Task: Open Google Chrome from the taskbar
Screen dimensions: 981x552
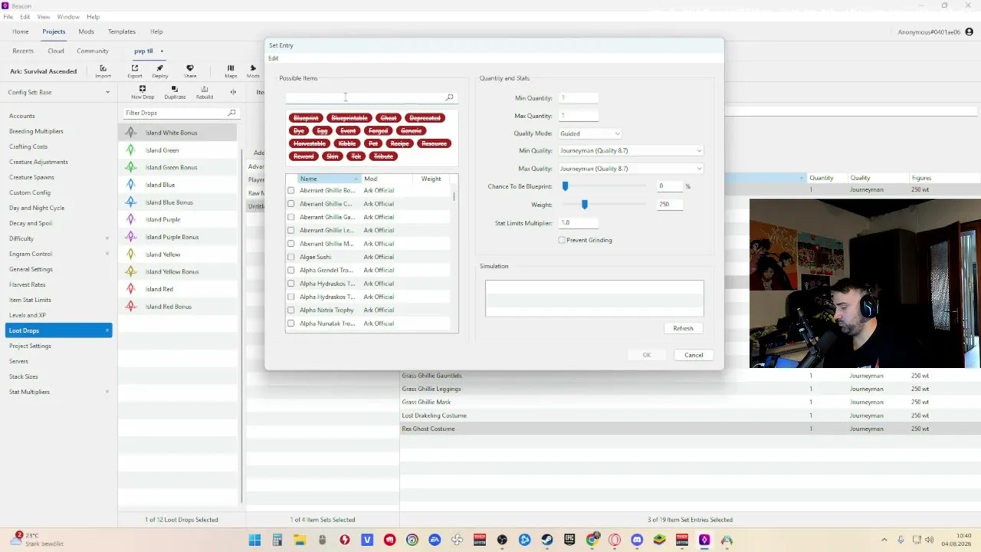Action: 592,540
